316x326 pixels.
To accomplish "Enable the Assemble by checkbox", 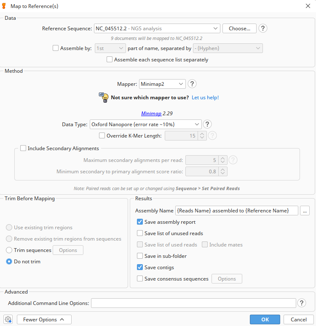I will point(56,48).
